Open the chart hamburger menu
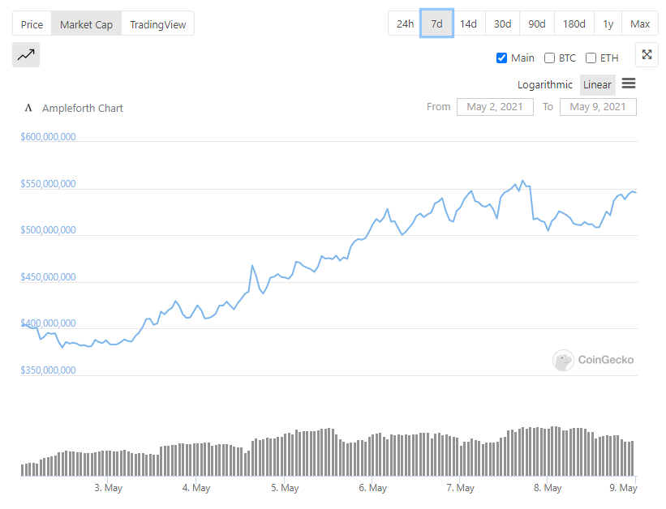 (x=629, y=83)
